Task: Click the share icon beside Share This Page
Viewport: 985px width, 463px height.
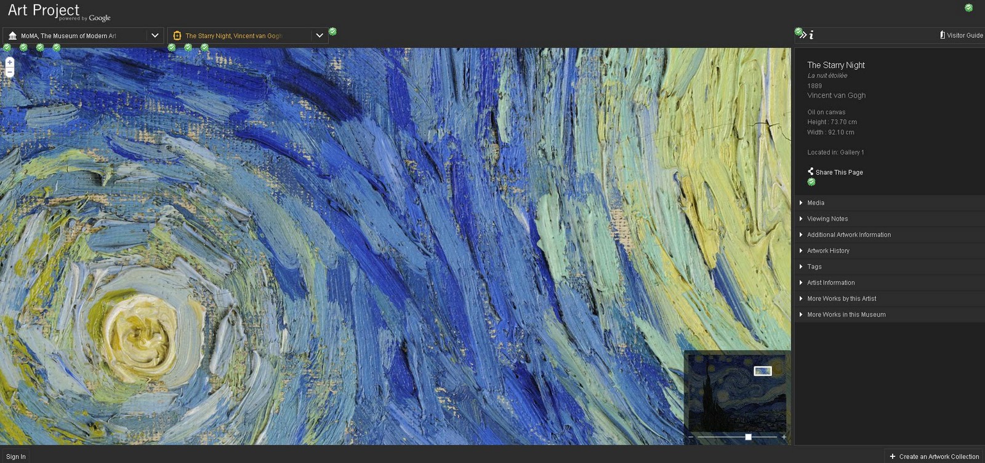Action: 811,172
